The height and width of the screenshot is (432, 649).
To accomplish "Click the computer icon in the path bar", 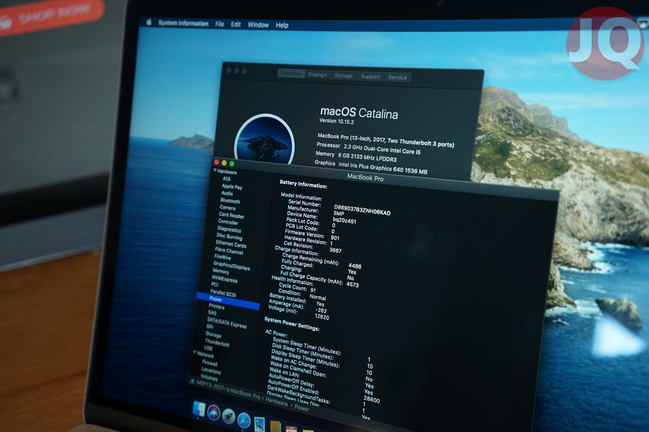I will (x=191, y=380).
